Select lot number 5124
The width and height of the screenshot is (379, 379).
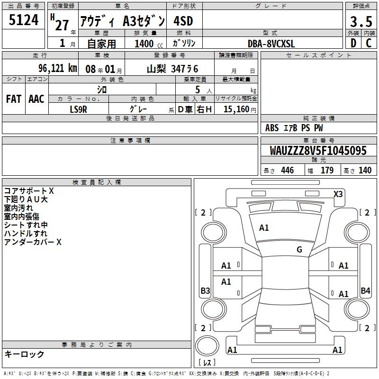coord(24,20)
